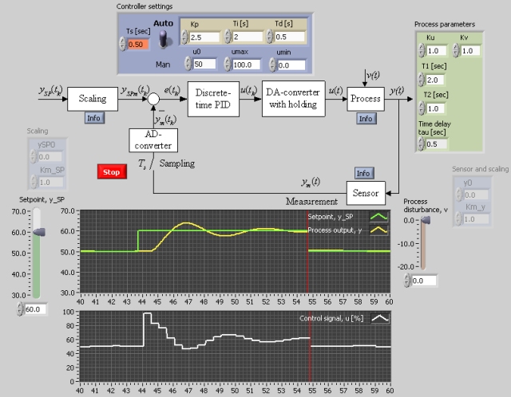
Task: Click the Setpoint y_SP vertical slider handle
Action: click(37, 232)
